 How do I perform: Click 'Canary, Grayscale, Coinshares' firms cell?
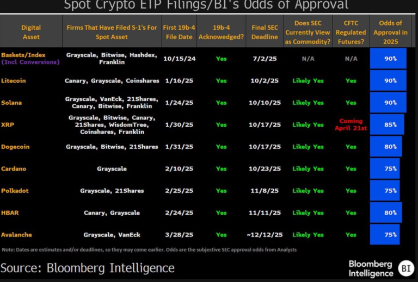pyautogui.click(x=112, y=80)
